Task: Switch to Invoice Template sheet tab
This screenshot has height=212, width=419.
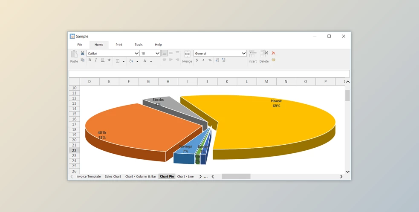Action: [x=89, y=177]
